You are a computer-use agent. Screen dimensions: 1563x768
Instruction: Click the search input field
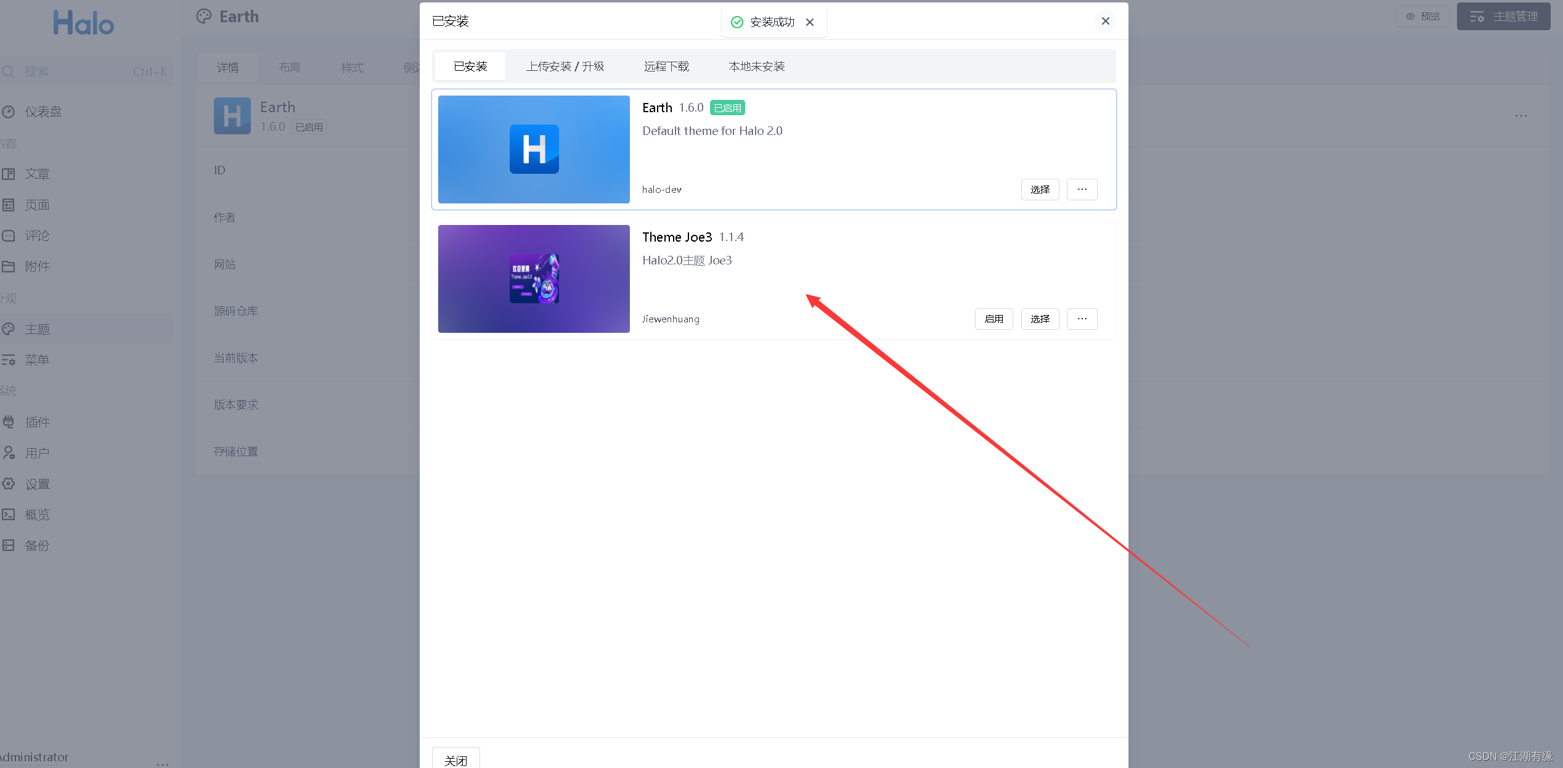click(84, 71)
